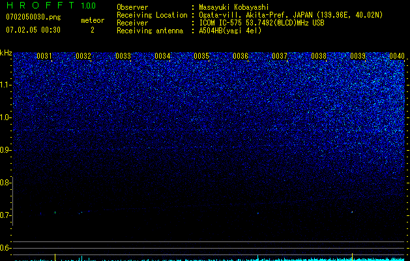The image size is (410, 261).
Task: Click the 0035 time marker
Action: tap(201, 56)
